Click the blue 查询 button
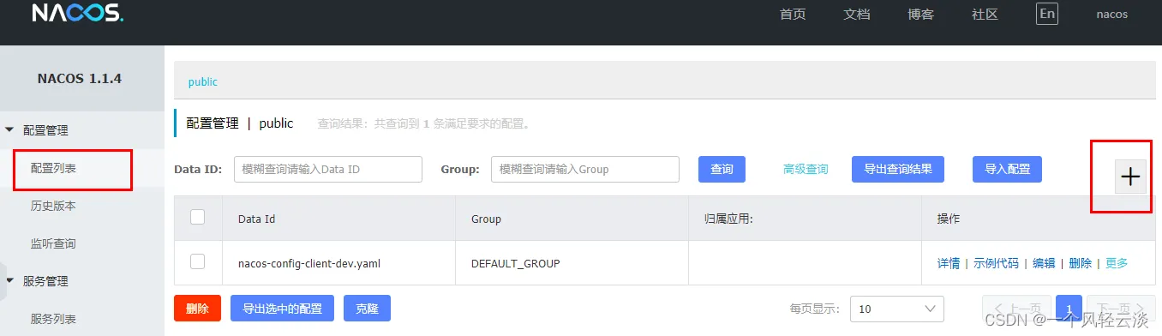Image resolution: width=1162 pixels, height=336 pixels. click(x=722, y=169)
